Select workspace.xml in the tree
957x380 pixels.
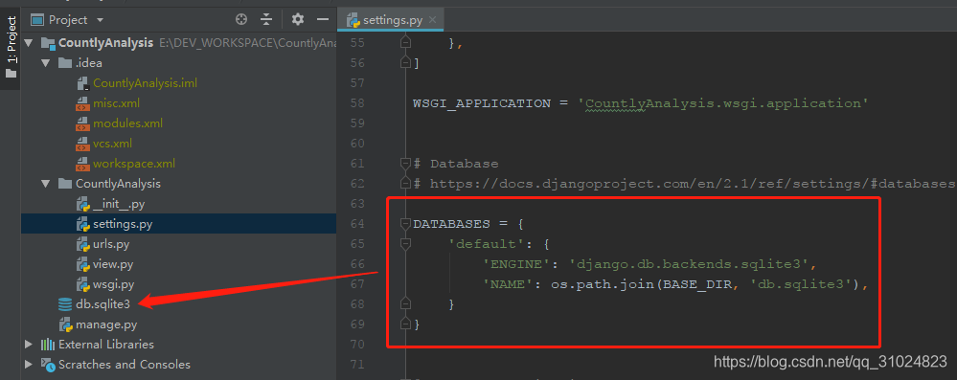[x=134, y=164]
